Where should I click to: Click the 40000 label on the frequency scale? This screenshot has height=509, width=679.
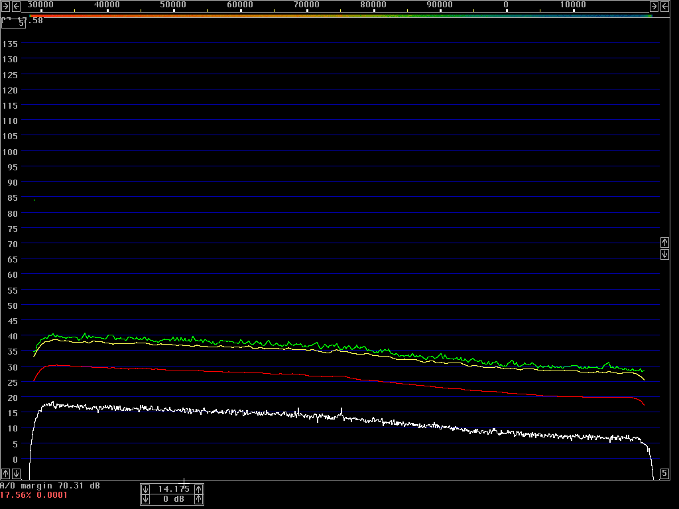[107, 5]
